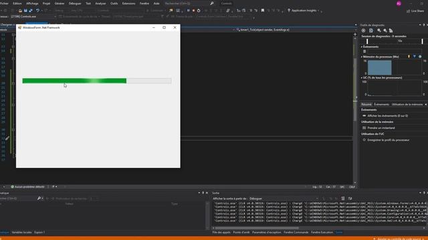Open the timer1_Tick member dropdown
This screenshot has width=428, height=240.
(295, 29)
